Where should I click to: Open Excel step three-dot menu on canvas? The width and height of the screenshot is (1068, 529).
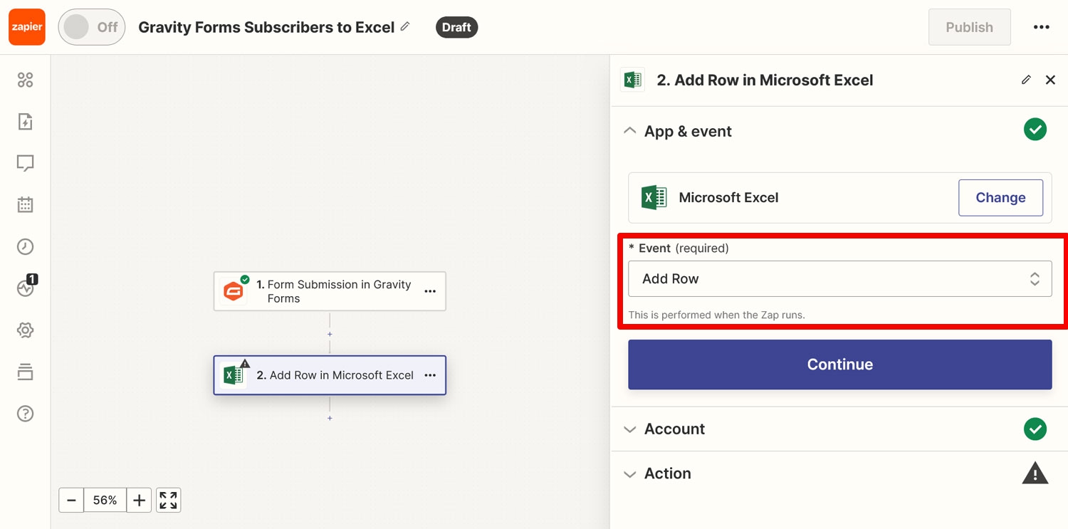point(430,375)
